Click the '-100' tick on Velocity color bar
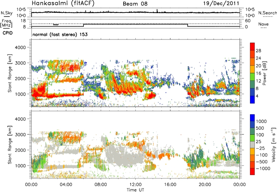The width and height of the screenshot is (277, 192). tap(261, 155)
